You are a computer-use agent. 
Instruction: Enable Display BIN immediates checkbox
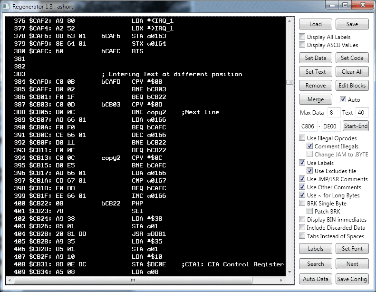[x=302, y=219]
